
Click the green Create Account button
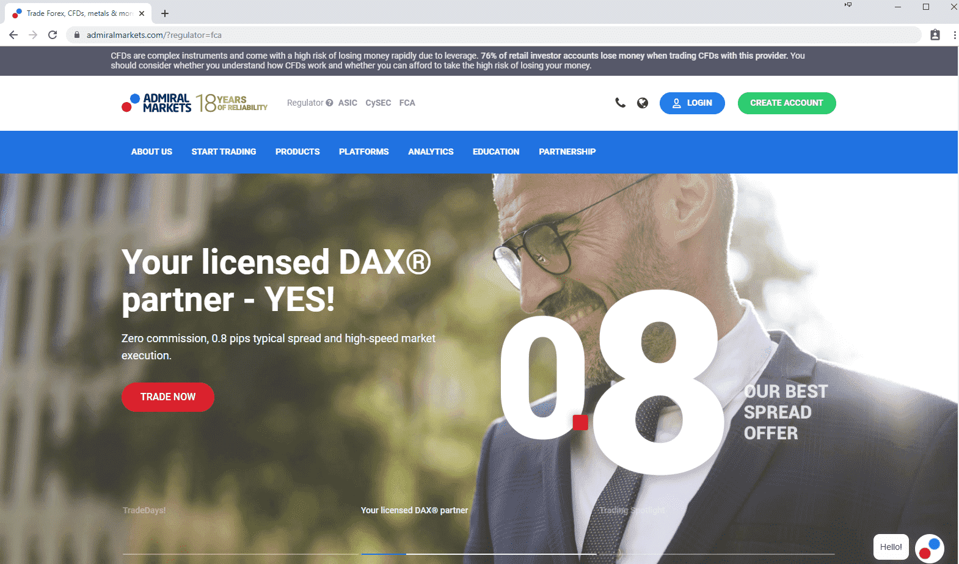[x=786, y=103]
